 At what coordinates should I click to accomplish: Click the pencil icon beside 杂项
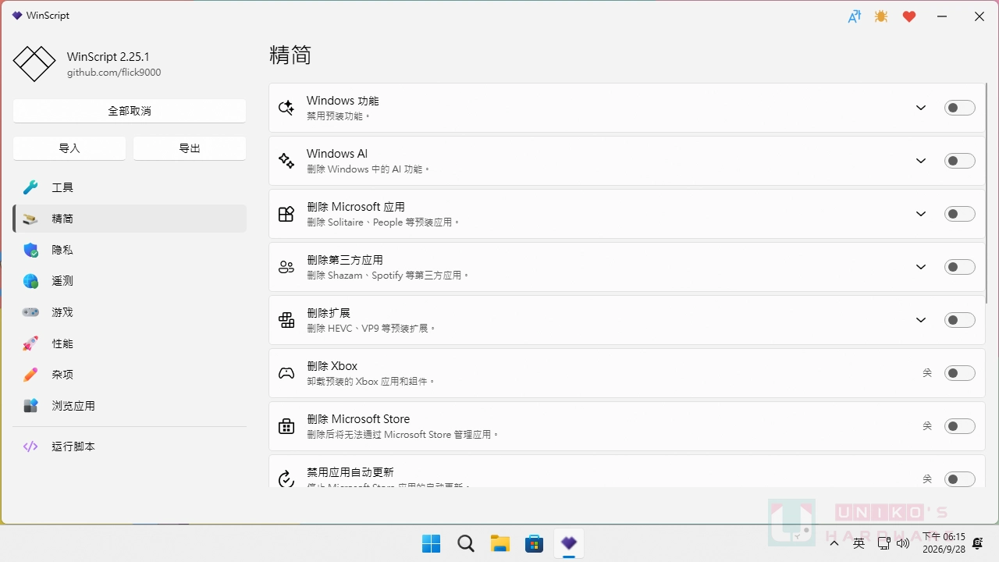(x=30, y=375)
